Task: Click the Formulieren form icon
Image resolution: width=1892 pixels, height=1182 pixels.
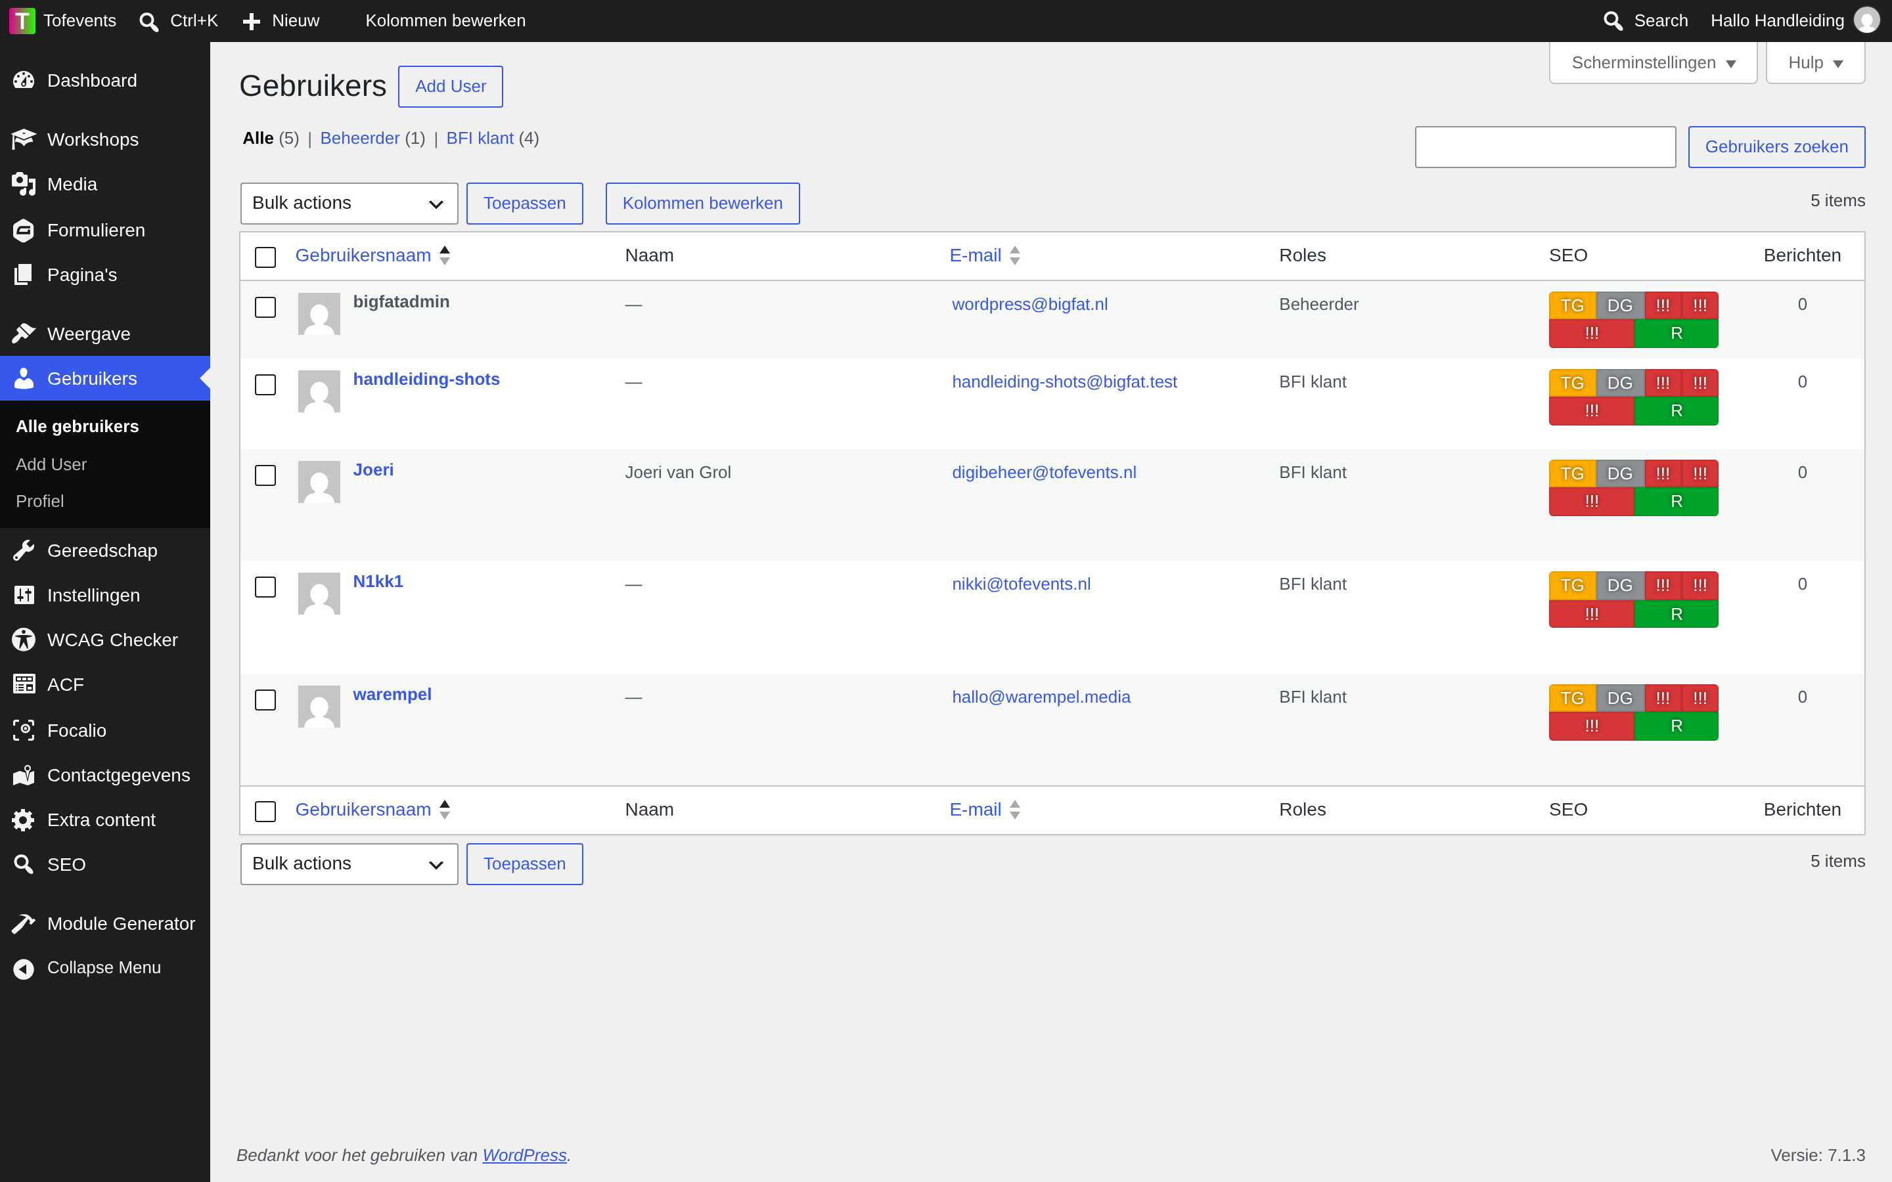Action: click(x=24, y=230)
